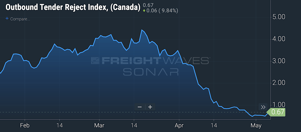Click the 5.00 value on price axis
Image resolution: width=301 pixels, height=132 pixels.
coord(279,17)
